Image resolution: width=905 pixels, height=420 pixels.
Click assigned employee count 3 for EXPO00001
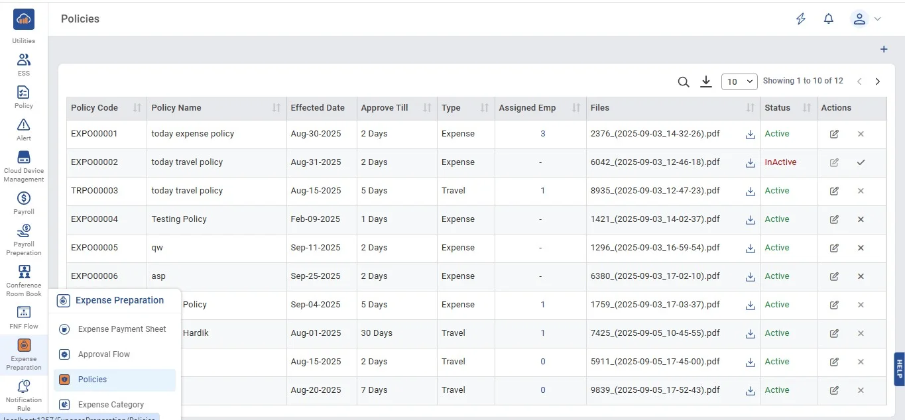click(542, 134)
